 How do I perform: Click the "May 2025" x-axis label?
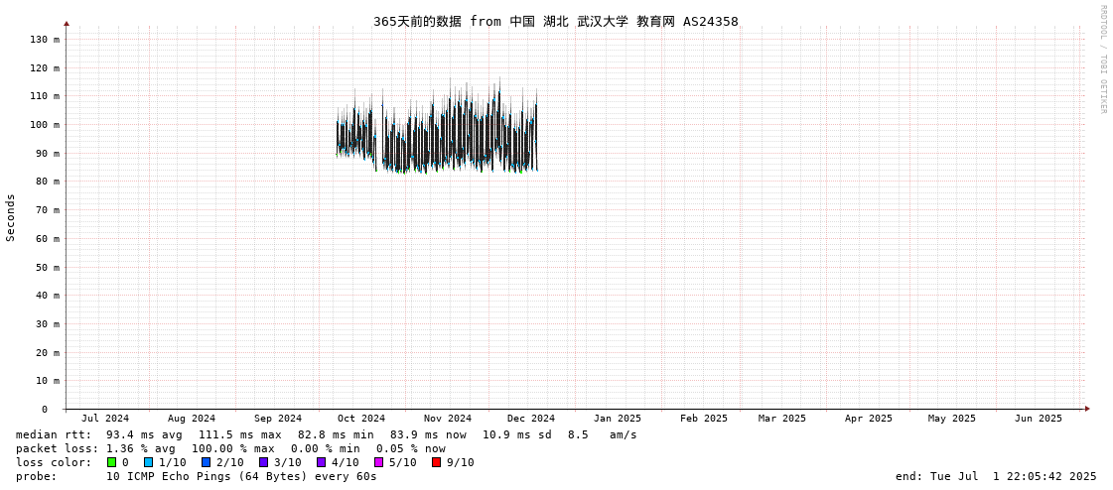pos(952,419)
